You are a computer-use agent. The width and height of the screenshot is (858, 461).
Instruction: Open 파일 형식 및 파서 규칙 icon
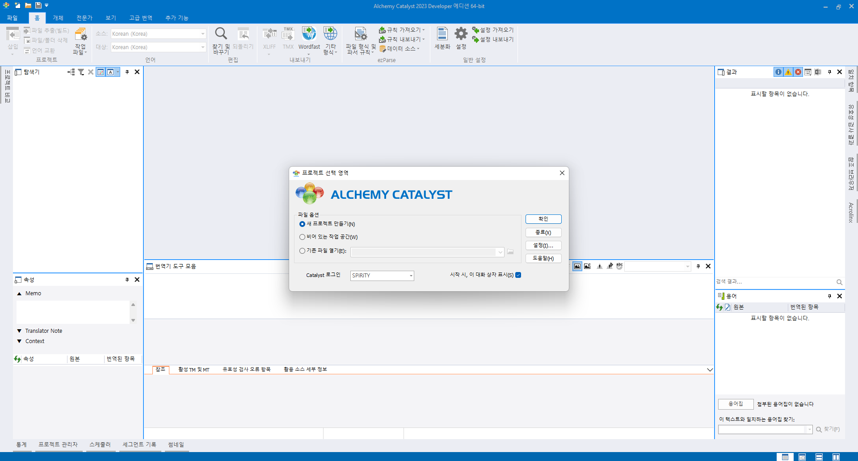point(361,34)
